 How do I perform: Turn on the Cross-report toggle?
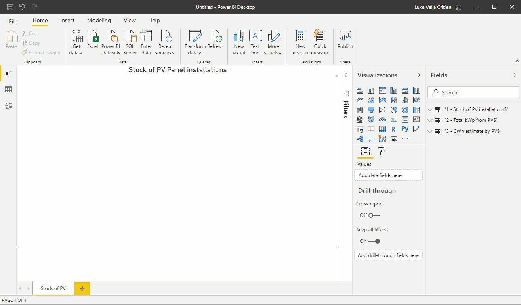(374, 215)
